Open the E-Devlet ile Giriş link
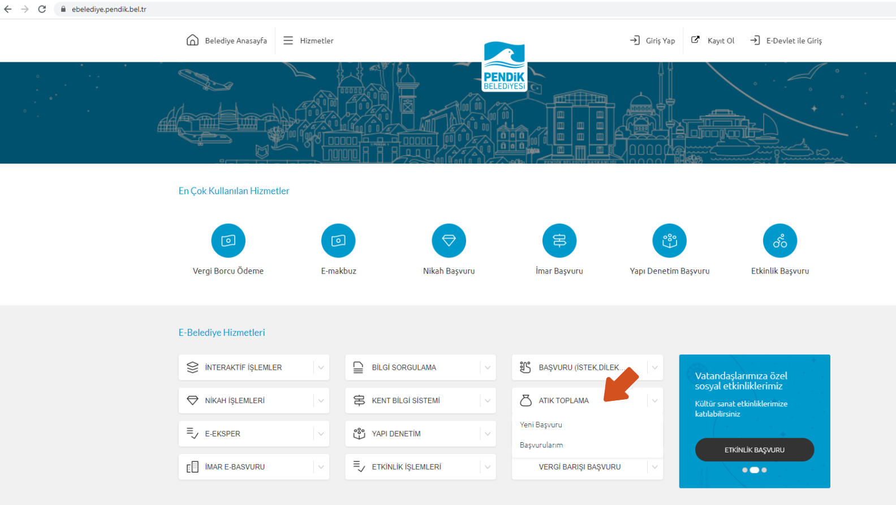The image size is (896, 505). coord(786,41)
